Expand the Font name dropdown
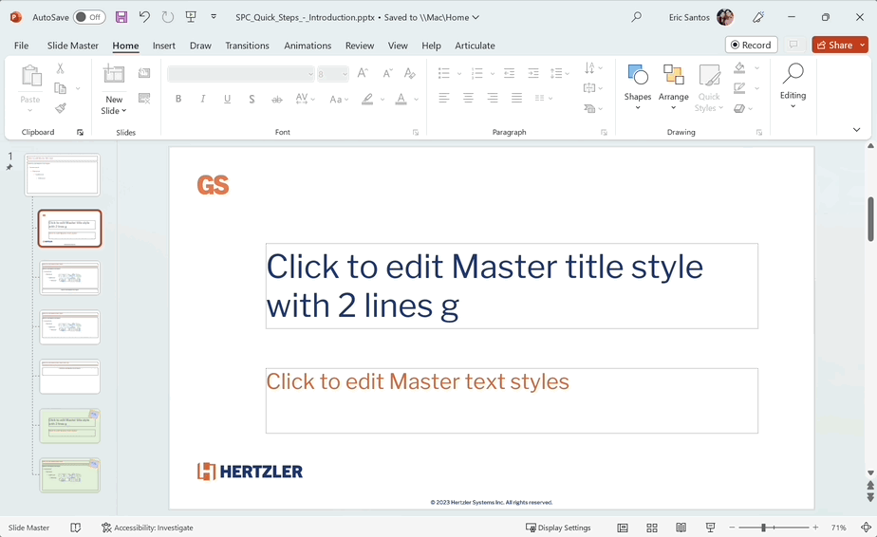The image size is (877, 537). click(309, 74)
